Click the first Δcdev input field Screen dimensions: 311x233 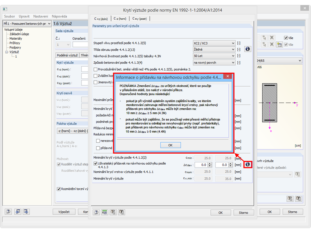point(201,165)
